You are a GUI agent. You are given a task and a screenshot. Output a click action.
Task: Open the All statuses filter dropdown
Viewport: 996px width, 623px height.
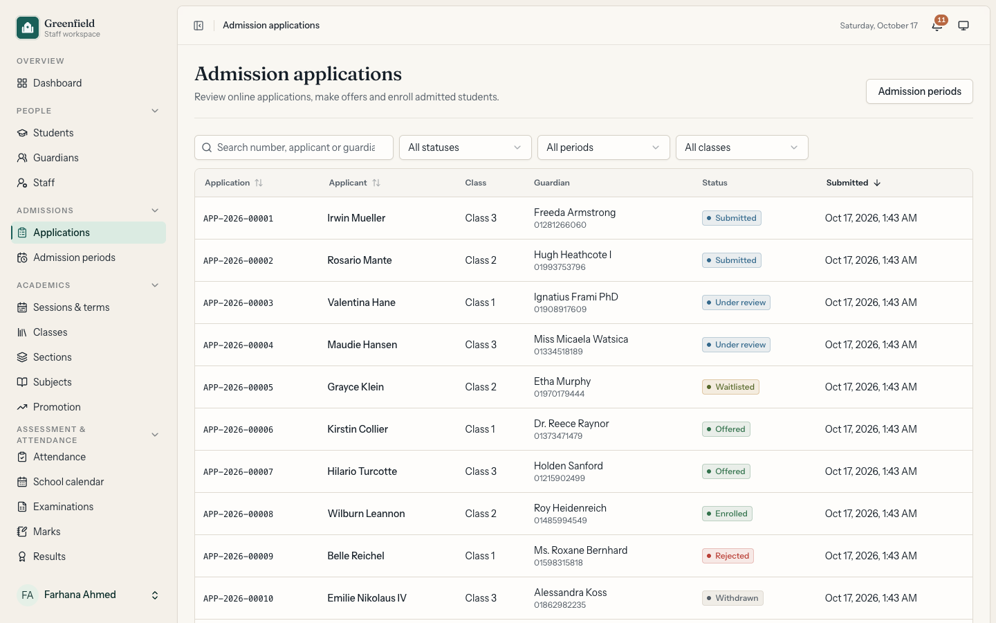click(465, 147)
